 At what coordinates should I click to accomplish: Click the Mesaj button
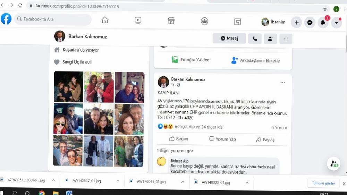229,39
